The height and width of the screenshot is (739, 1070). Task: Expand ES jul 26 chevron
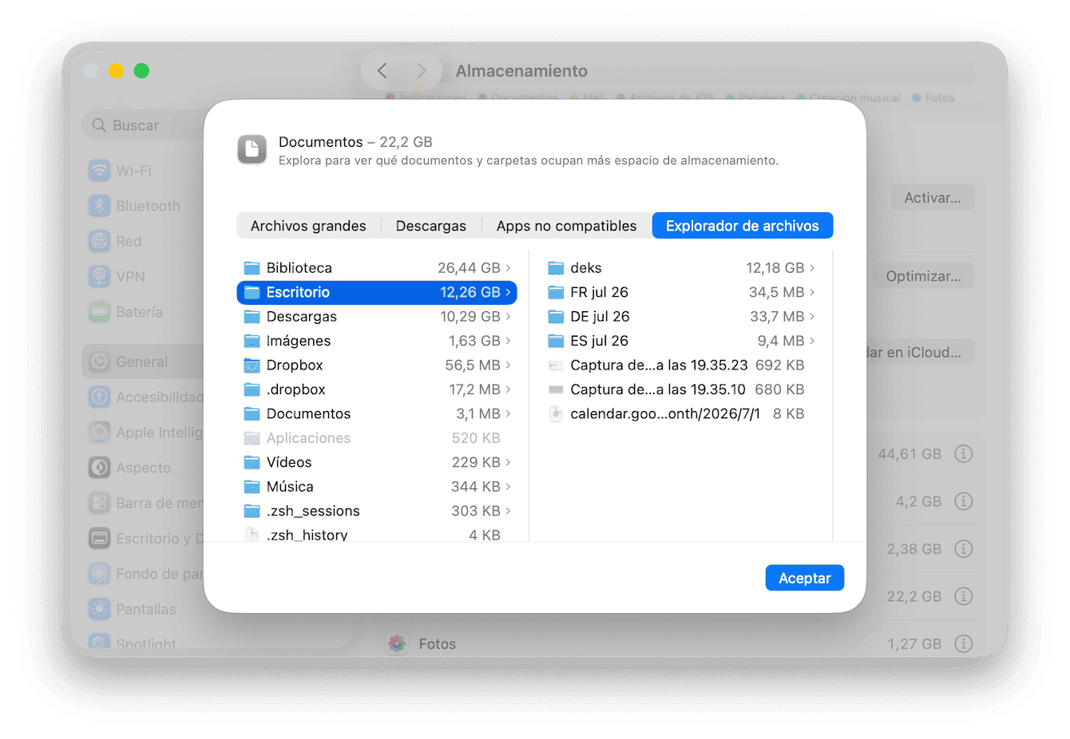pos(812,341)
